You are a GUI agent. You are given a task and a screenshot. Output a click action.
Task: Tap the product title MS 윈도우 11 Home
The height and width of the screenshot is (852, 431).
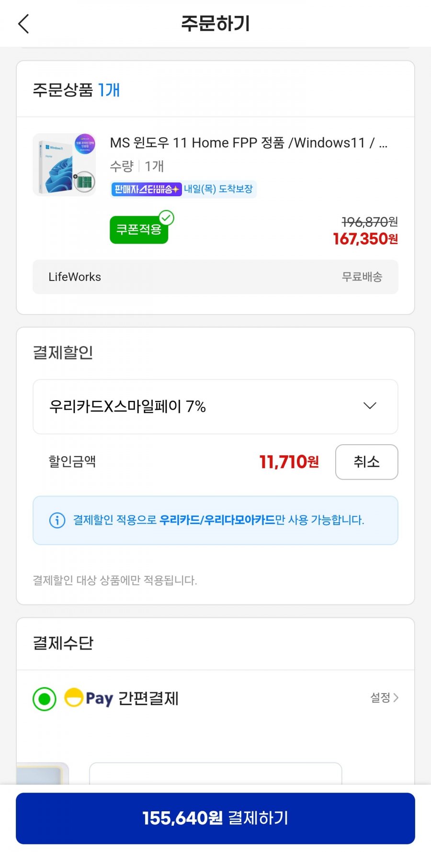pyautogui.click(x=249, y=143)
